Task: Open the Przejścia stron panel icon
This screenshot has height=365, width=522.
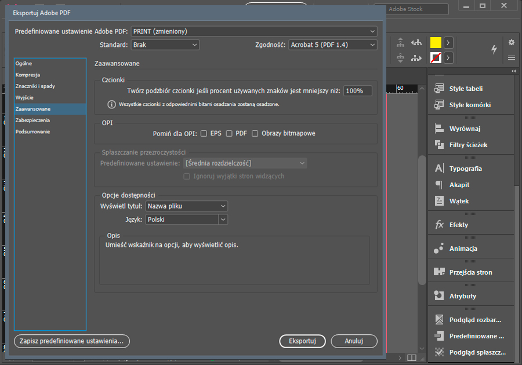Action: coord(439,272)
